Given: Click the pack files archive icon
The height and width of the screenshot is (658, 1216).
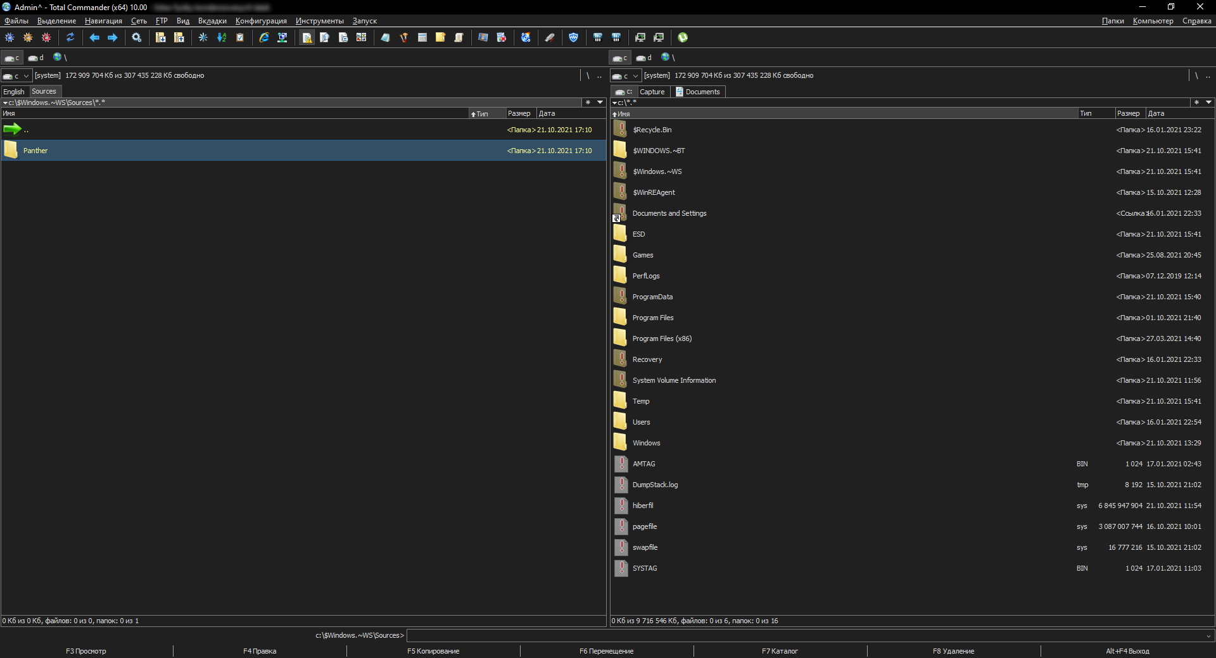Looking at the screenshot, I should pos(161,37).
